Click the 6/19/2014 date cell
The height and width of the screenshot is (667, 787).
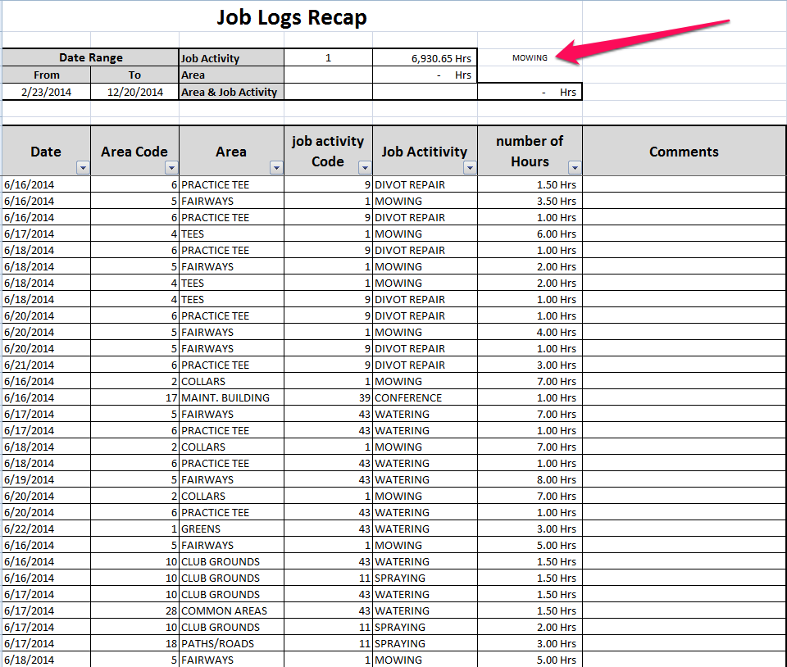pos(46,479)
